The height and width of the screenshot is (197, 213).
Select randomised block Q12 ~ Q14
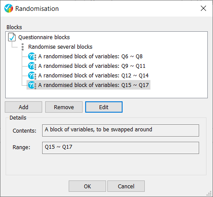coord(93,76)
